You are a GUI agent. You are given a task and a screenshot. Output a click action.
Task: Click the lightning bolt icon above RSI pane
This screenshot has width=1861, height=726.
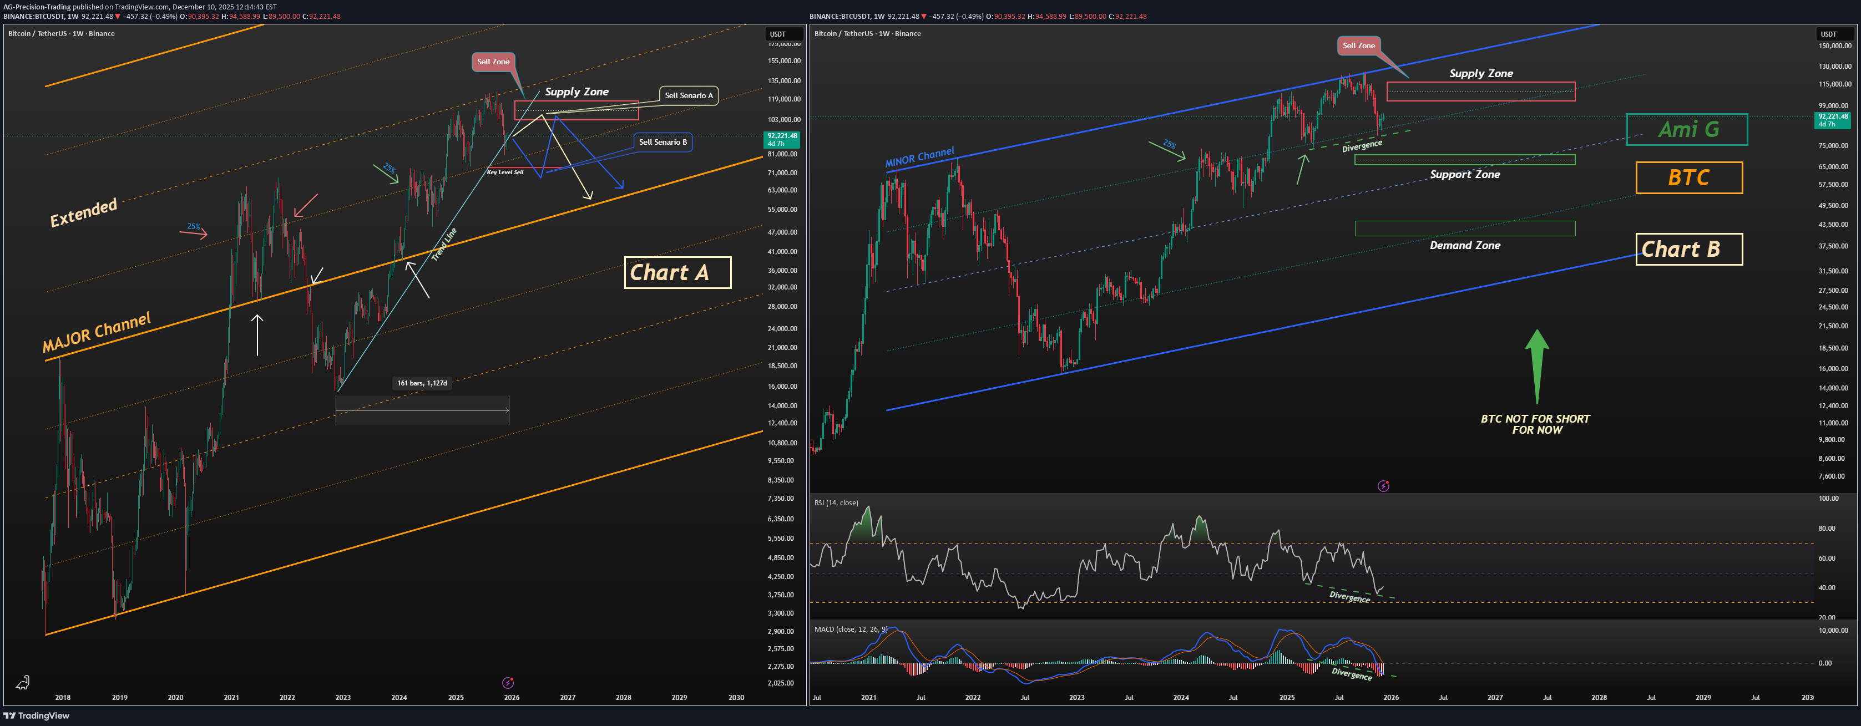click(x=1383, y=486)
